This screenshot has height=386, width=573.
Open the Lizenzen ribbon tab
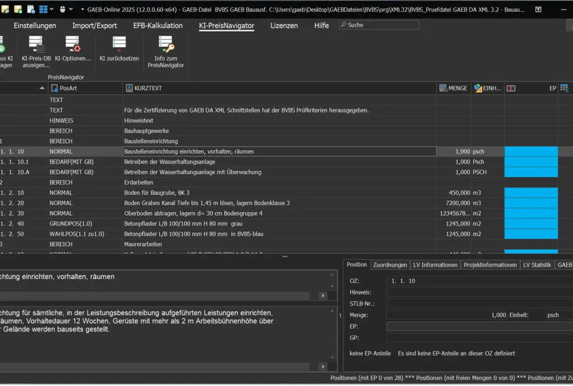(x=284, y=26)
